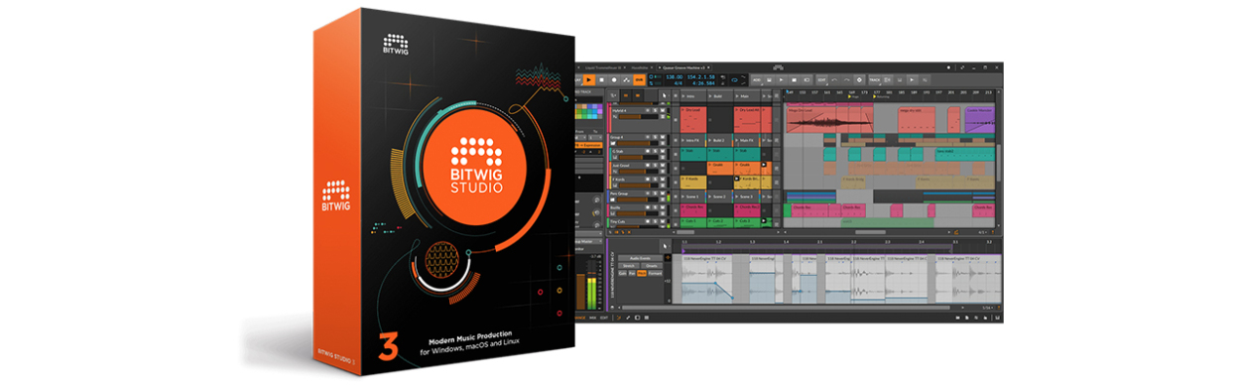Click the 4/4 time signature field

679,83
